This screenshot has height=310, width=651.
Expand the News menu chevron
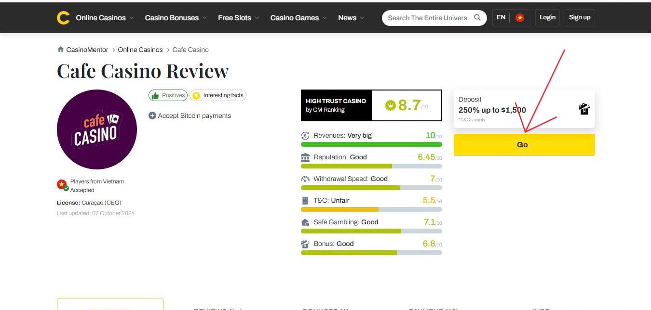[362, 18]
